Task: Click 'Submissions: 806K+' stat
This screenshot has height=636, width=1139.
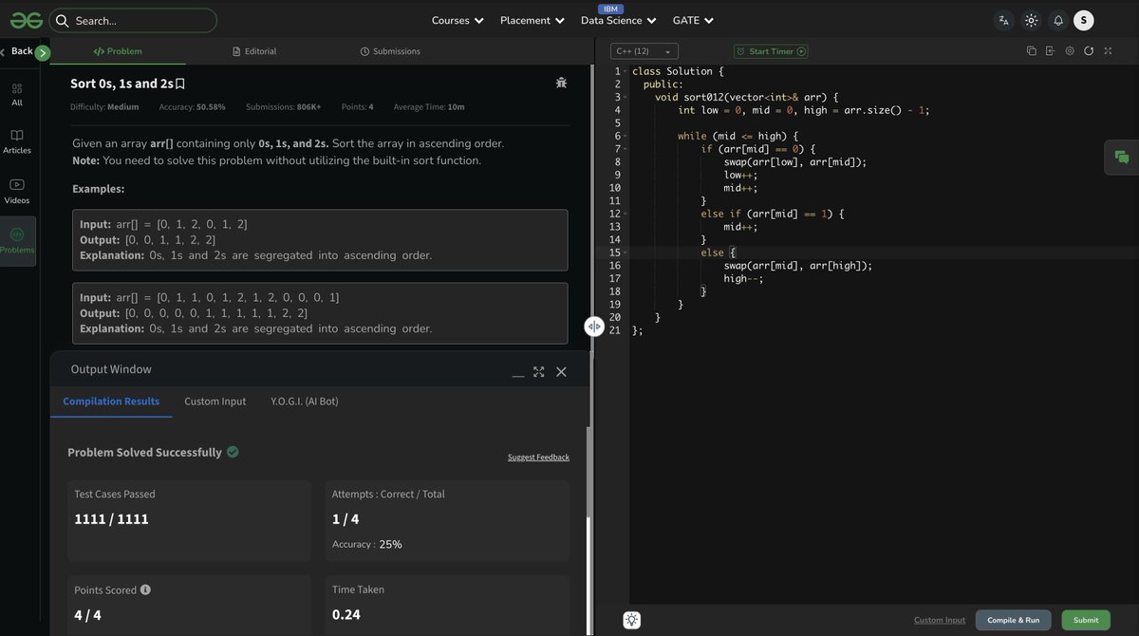Action: click(283, 107)
